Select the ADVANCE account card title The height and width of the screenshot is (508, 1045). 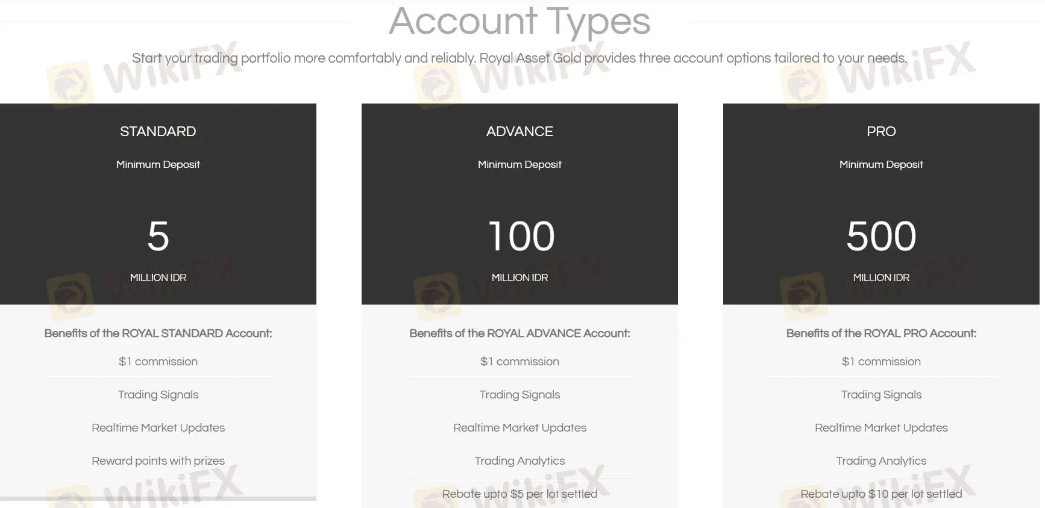(519, 131)
